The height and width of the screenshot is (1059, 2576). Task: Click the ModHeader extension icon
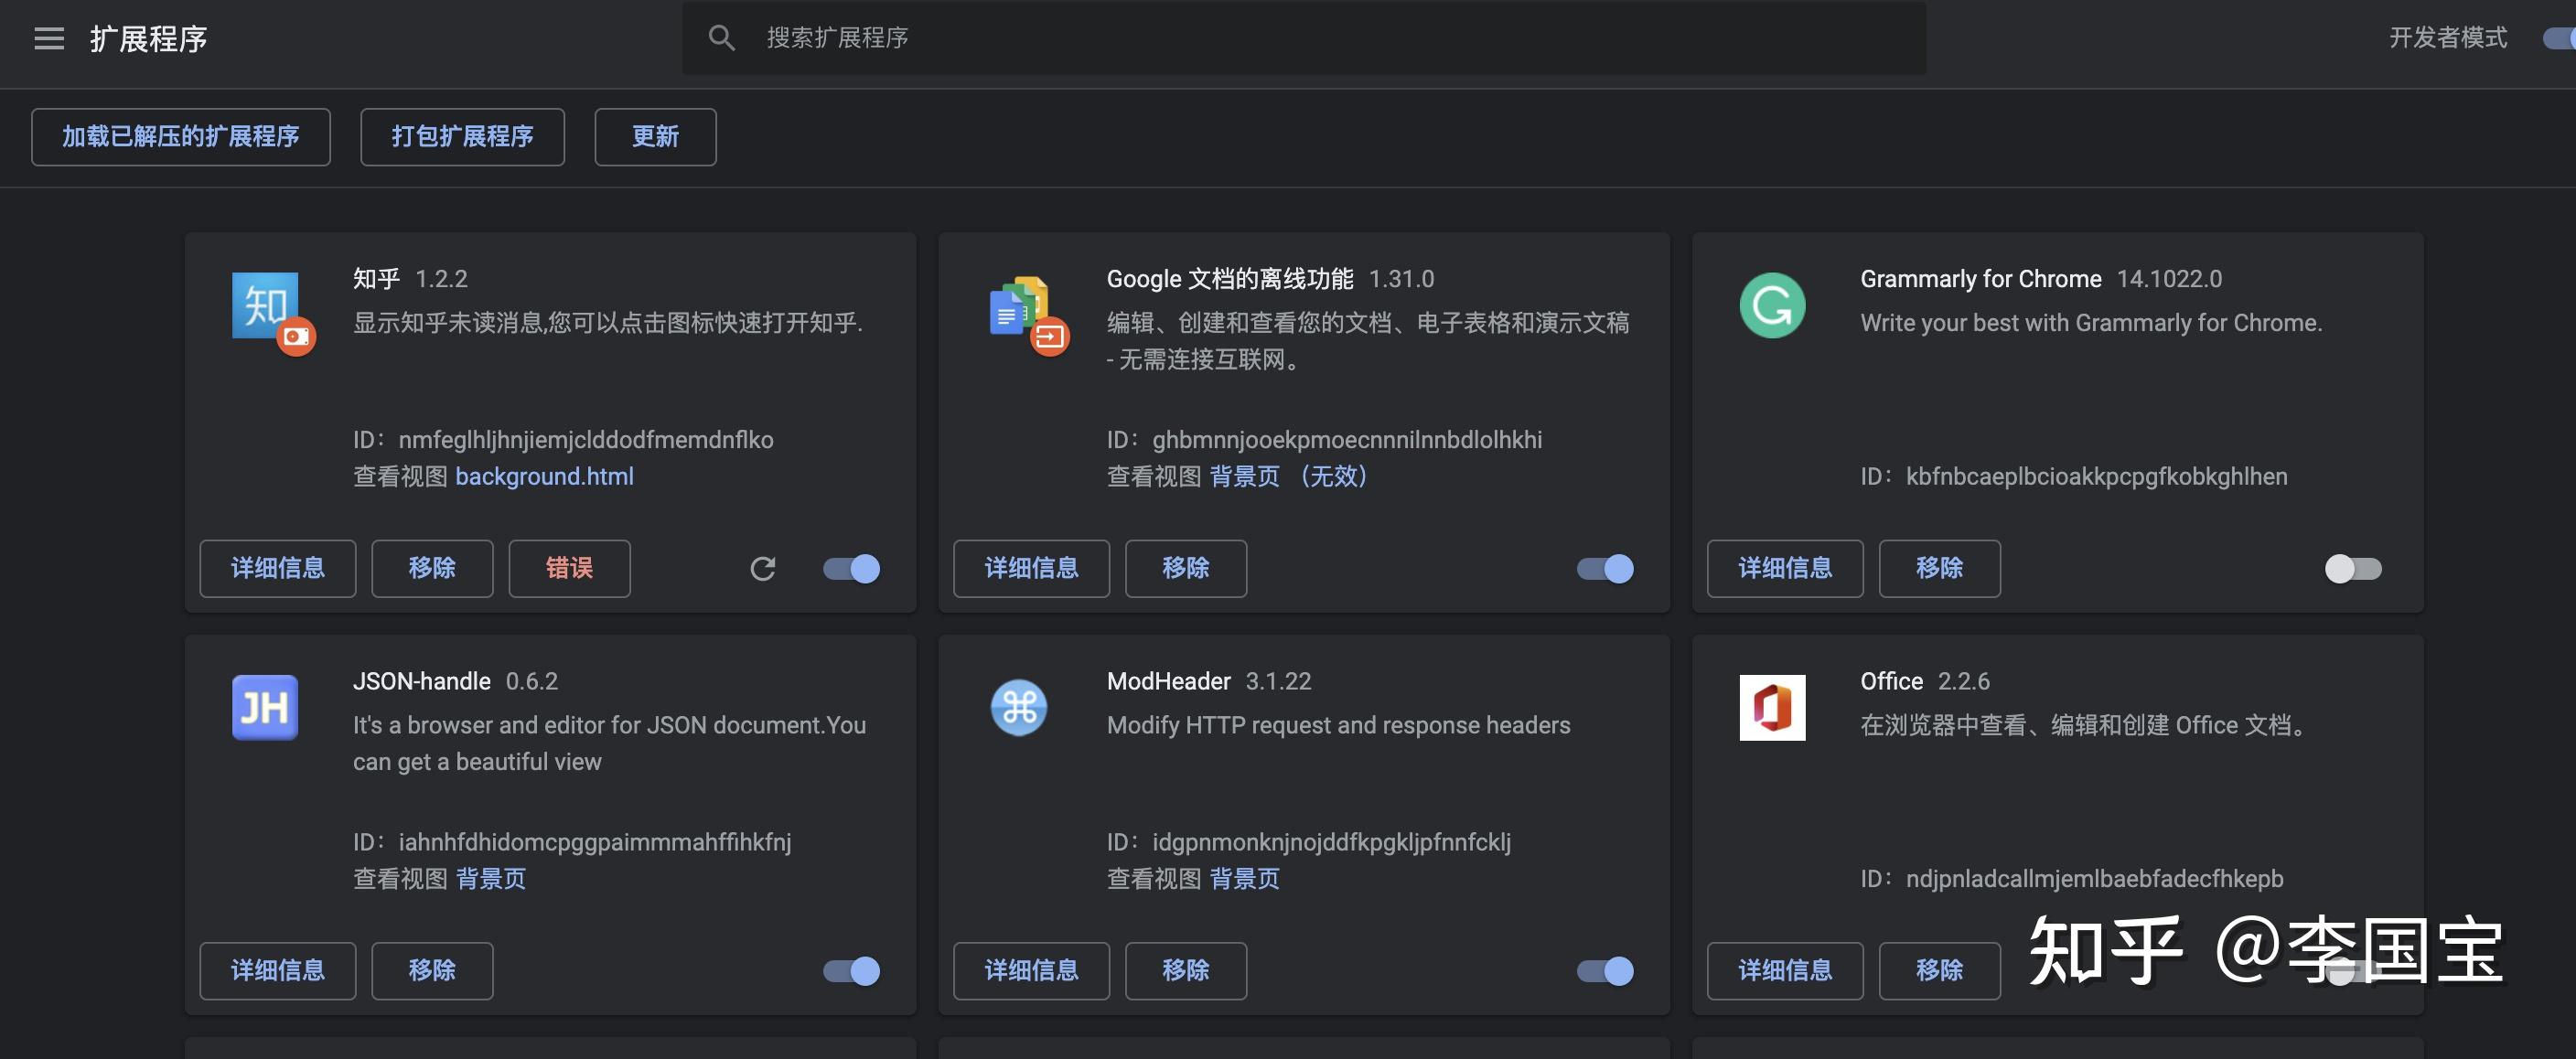point(1019,707)
